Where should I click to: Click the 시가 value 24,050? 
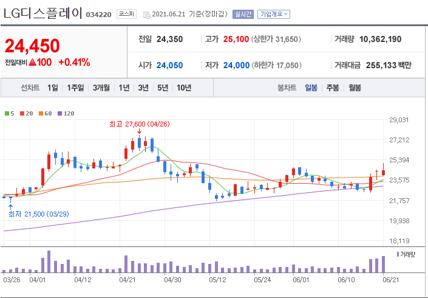[169, 65]
